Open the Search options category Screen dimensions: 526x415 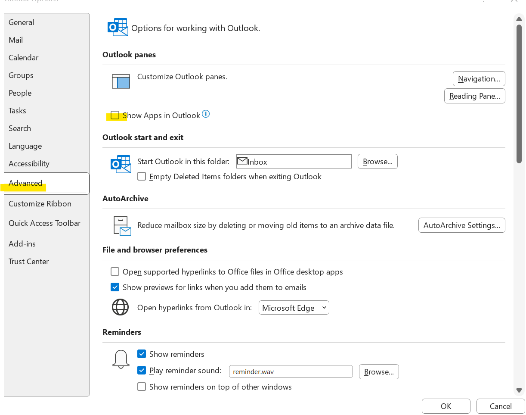coord(46,128)
